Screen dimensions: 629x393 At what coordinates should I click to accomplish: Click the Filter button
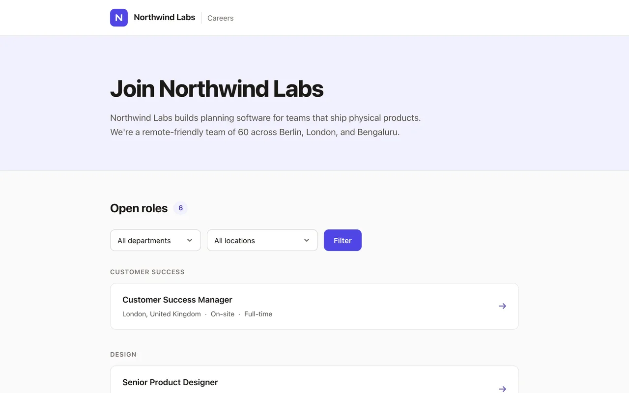tap(343, 240)
